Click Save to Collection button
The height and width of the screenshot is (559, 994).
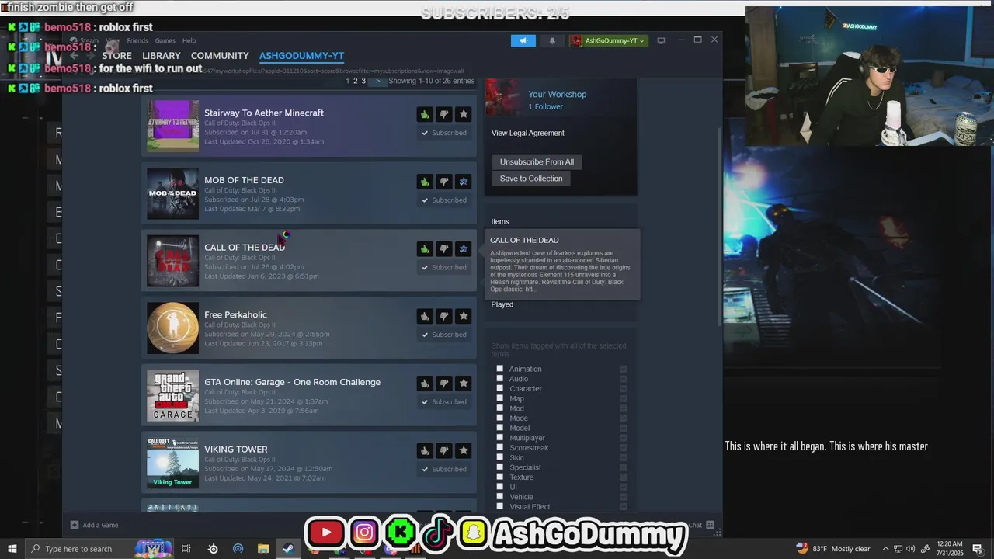coord(531,179)
